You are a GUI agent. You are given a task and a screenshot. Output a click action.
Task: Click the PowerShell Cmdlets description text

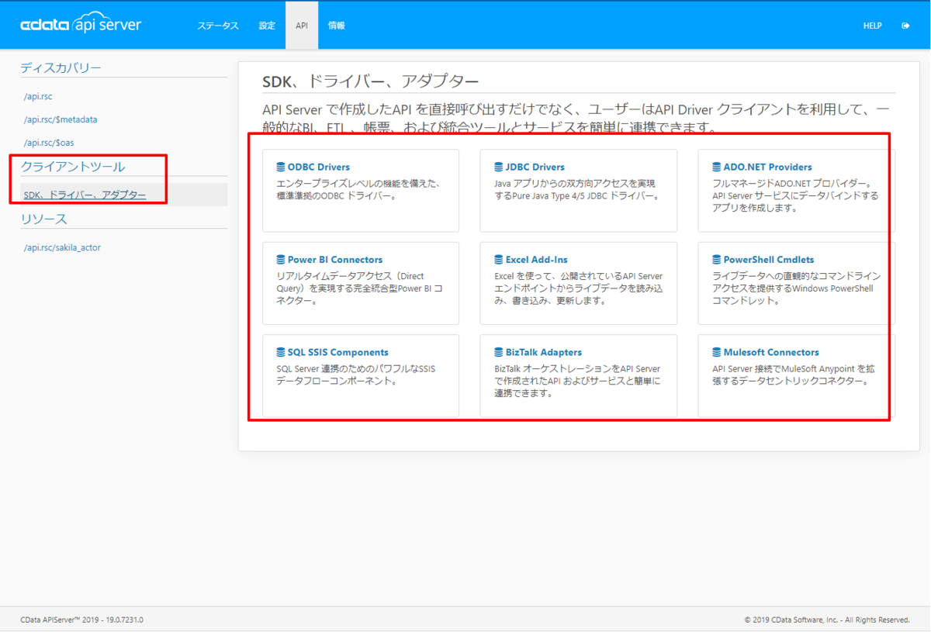(x=797, y=288)
